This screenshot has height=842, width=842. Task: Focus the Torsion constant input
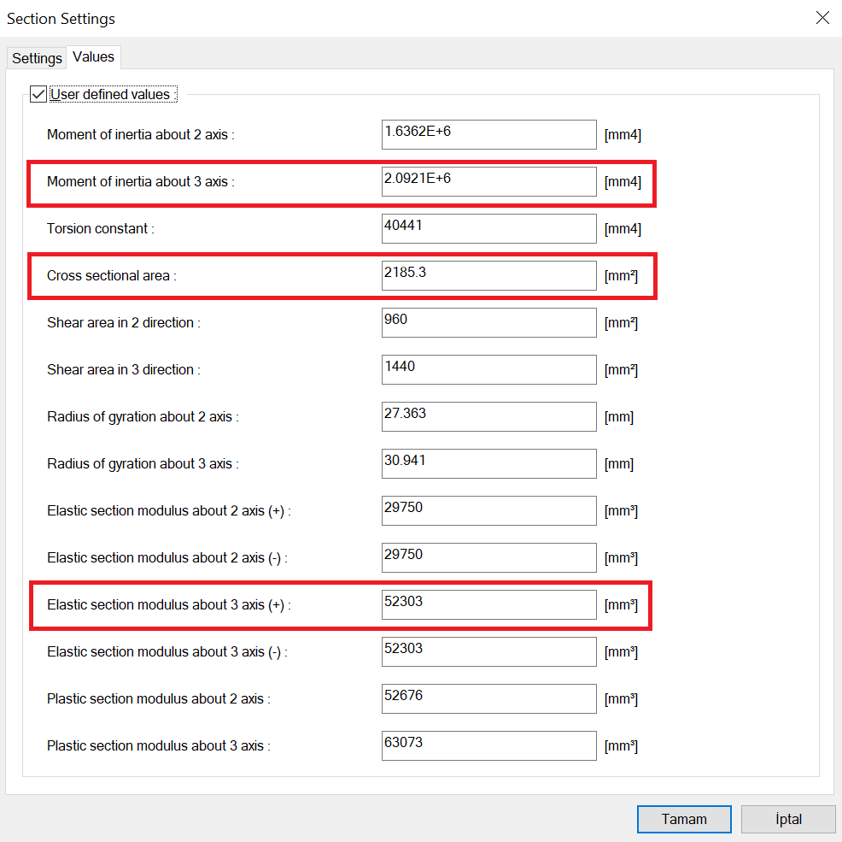pyautogui.click(x=488, y=228)
